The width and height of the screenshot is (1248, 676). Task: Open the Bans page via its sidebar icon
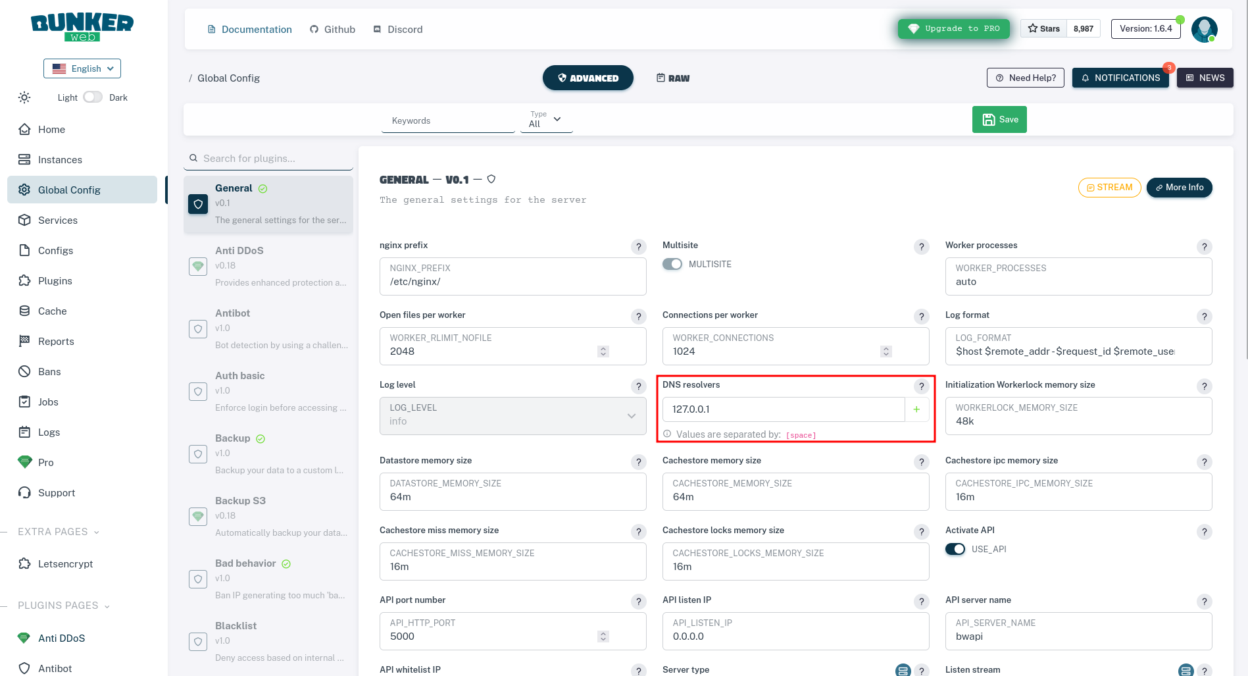(24, 371)
